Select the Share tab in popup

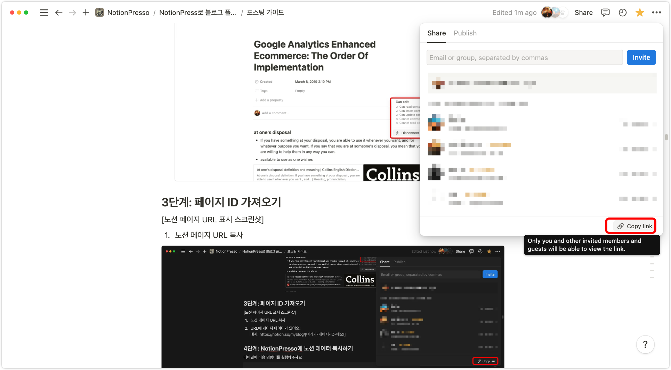pos(436,33)
